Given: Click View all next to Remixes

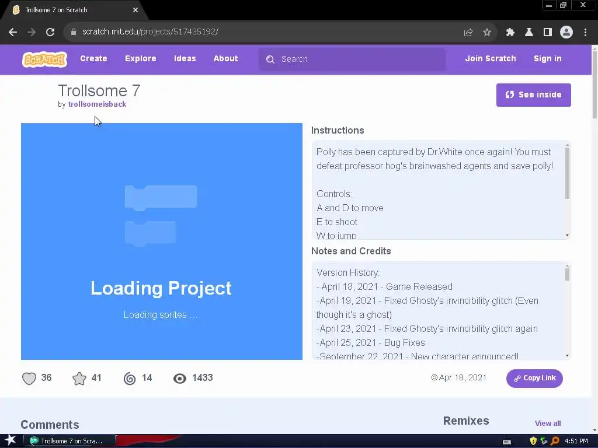Looking at the screenshot, I should tap(548, 423).
